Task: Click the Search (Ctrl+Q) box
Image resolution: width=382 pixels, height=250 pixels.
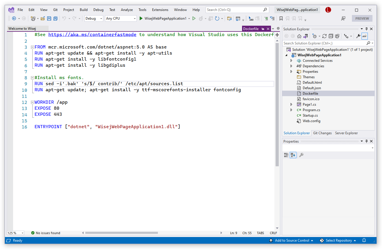Action: [x=237, y=10]
